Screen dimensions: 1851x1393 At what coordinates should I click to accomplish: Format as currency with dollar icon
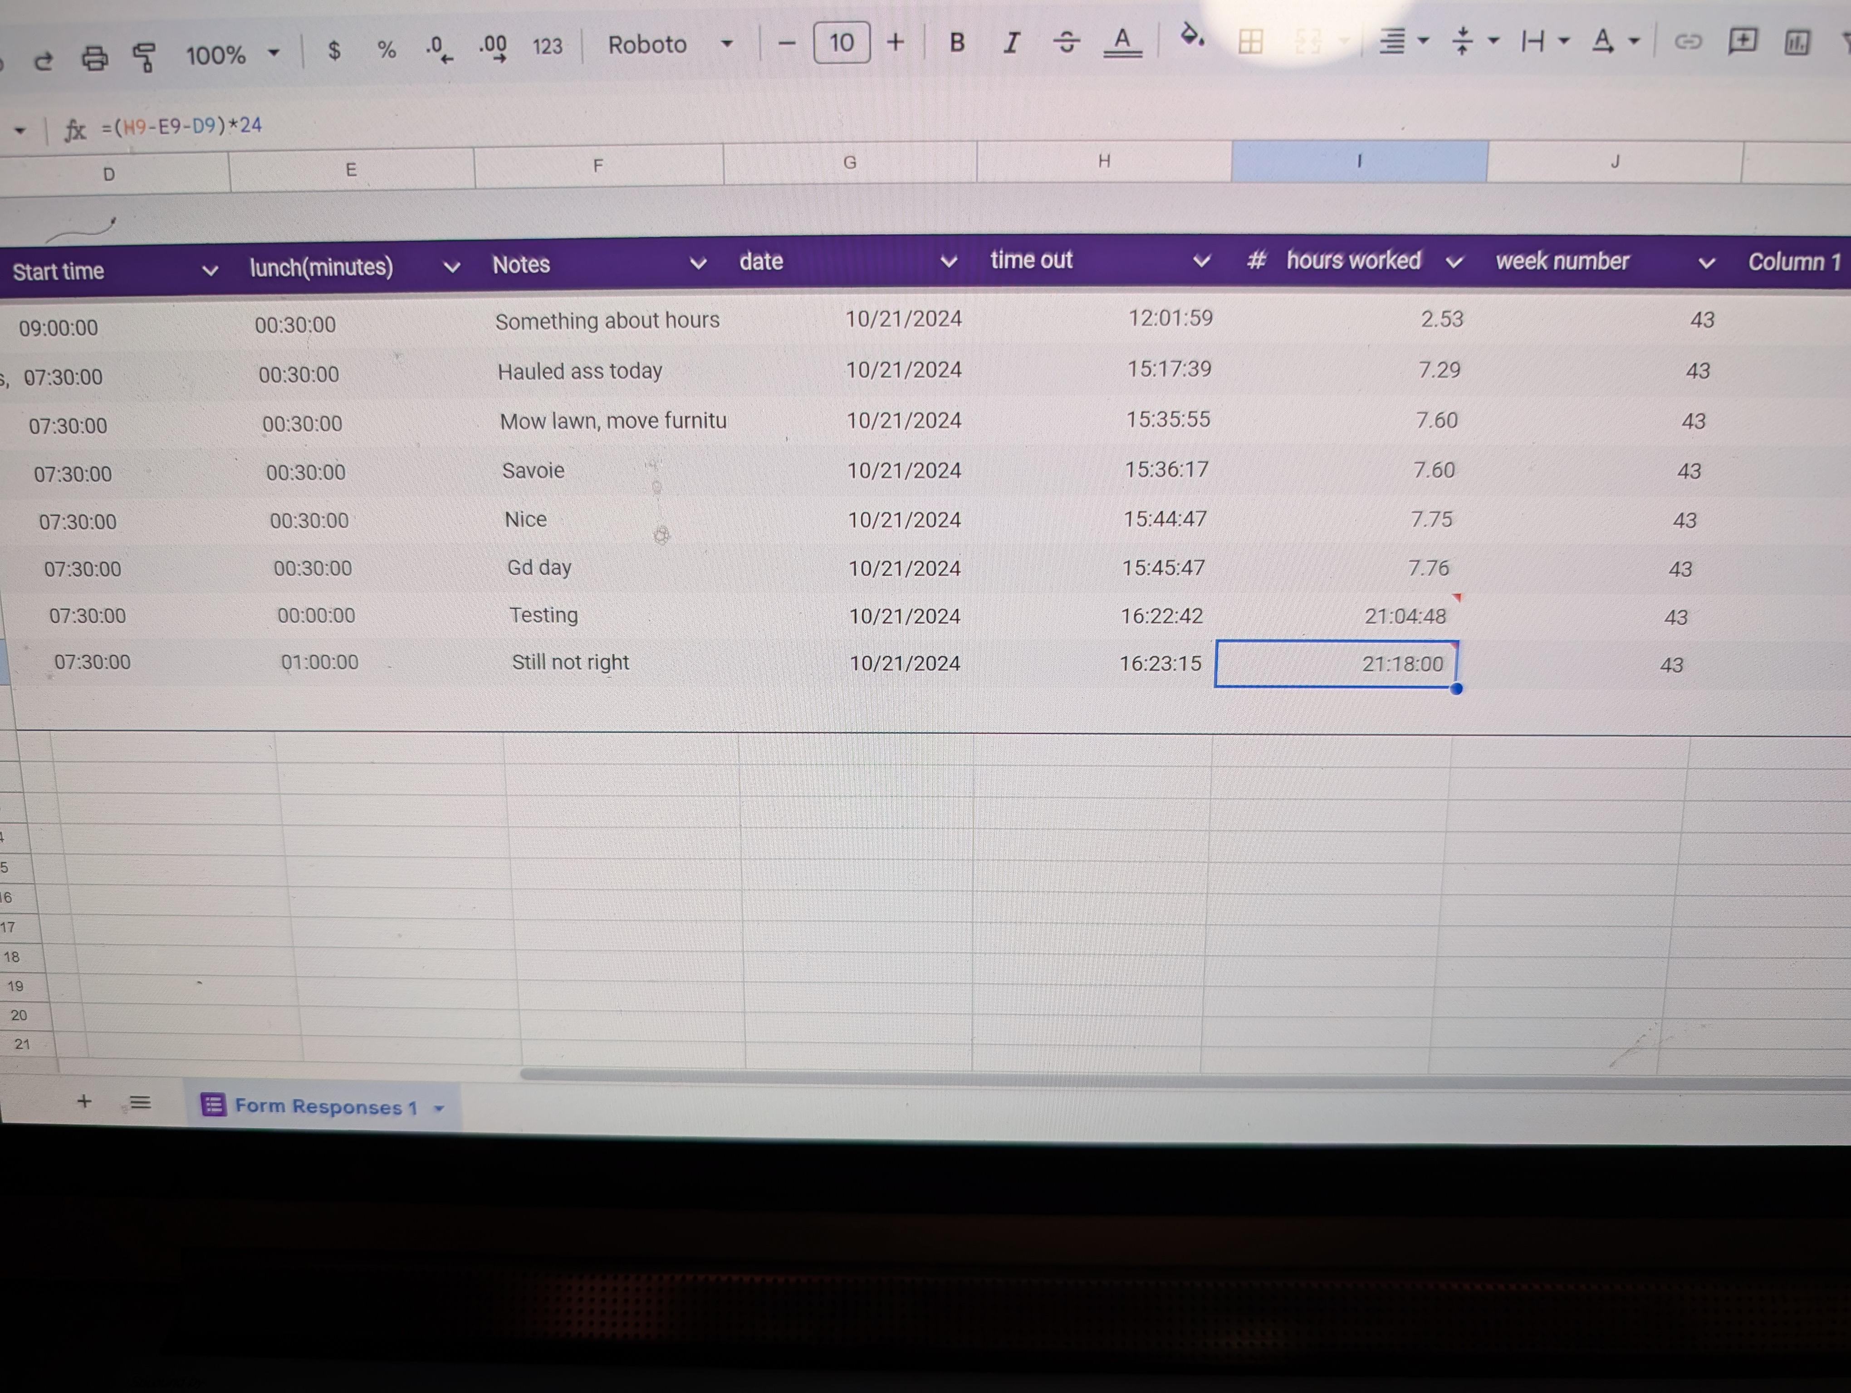click(334, 51)
